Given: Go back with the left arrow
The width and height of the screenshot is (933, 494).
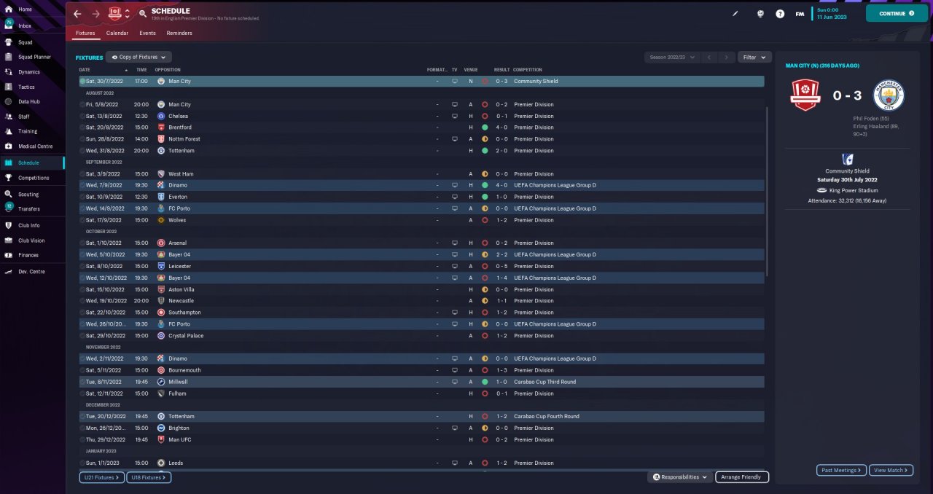Looking at the screenshot, I should point(77,14).
